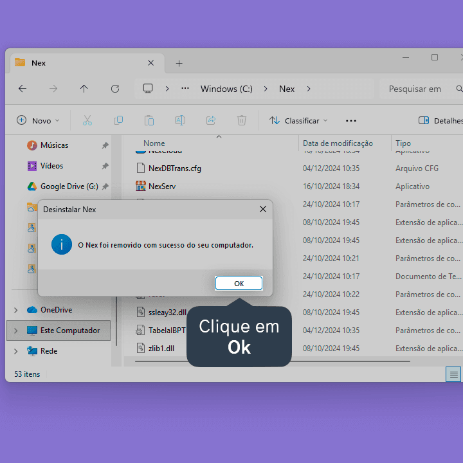Click the blue information icon in dialog
Viewport: 463px width, 463px height.
(x=62, y=244)
